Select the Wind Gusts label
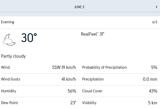Image resolution: width=160 pixels, height=109 pixels. [x=11, y=79]
